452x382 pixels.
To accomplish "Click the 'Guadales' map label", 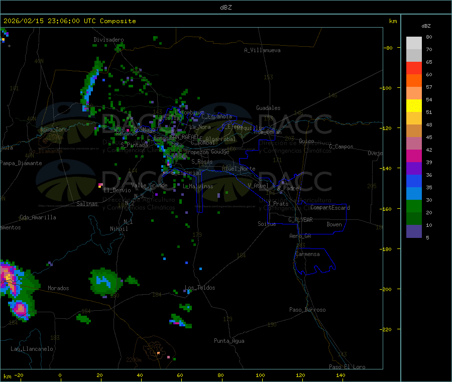I will 268,108.
